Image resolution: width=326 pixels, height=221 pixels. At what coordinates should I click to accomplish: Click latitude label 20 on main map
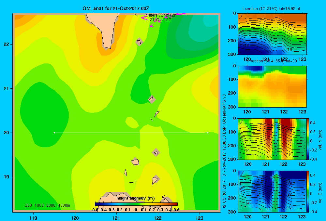[x=7, y=133]
